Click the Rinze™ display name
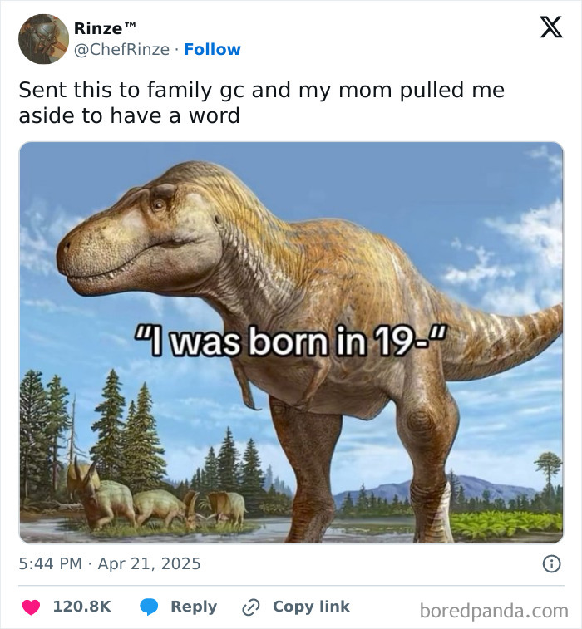This screenshot has width=582, height=629. pyautogui.click(x=103, y=27)
